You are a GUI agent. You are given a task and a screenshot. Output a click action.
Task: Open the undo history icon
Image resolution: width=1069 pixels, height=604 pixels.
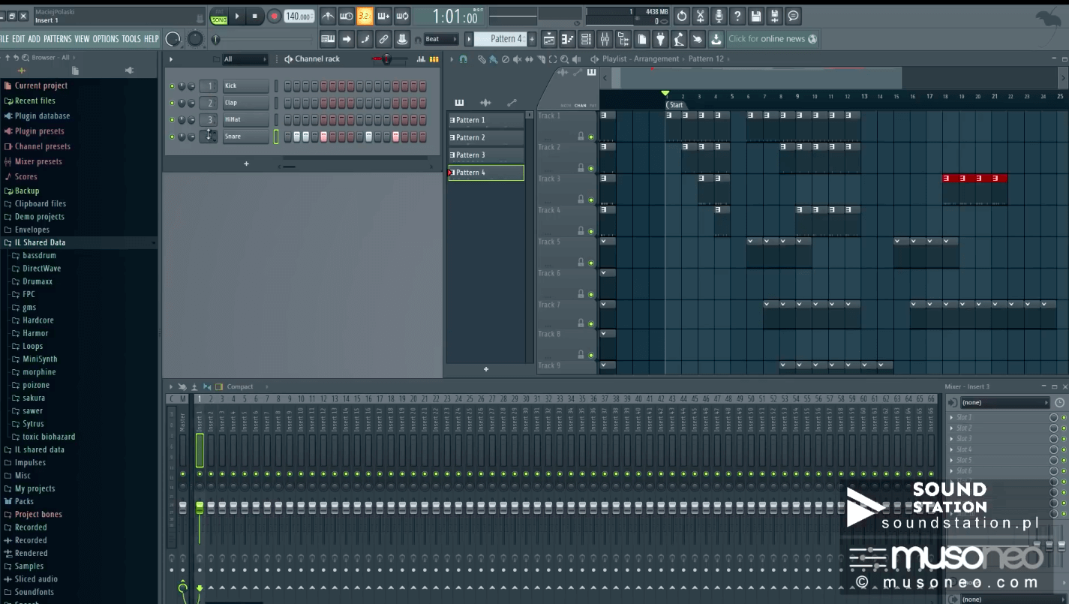point(681,16)
